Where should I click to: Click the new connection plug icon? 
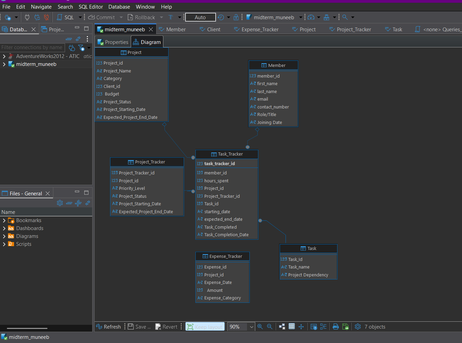pos(8,17)
